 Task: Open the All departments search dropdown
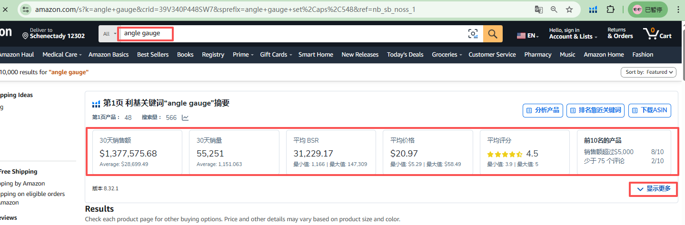(109, 34)
